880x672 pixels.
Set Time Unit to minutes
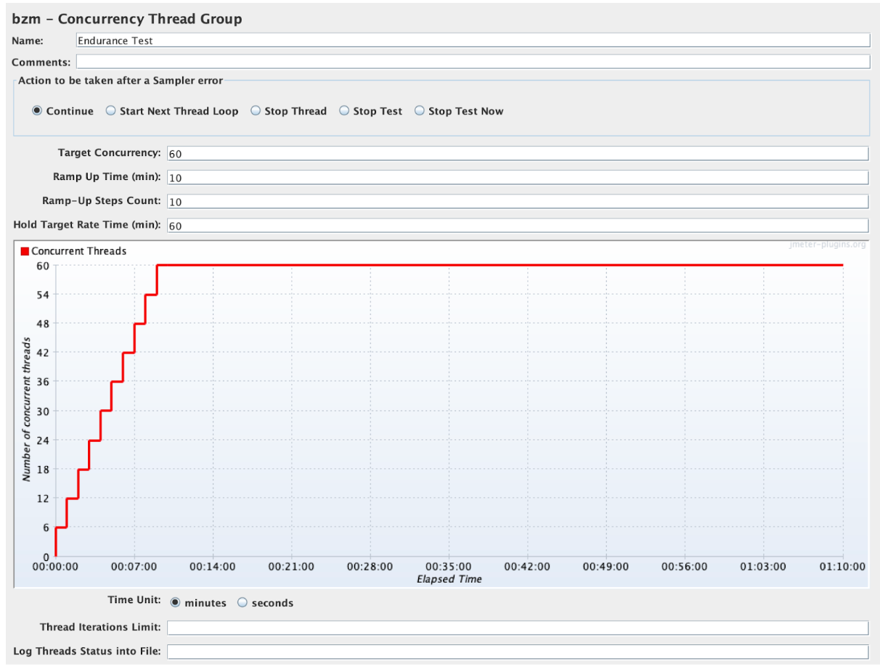pos(176,603)
